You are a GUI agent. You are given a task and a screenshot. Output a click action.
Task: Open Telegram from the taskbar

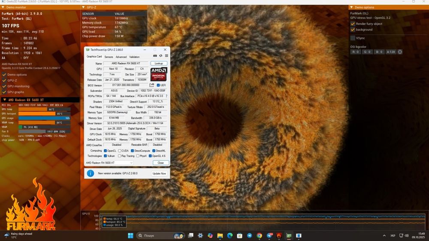tap(250, 235)
